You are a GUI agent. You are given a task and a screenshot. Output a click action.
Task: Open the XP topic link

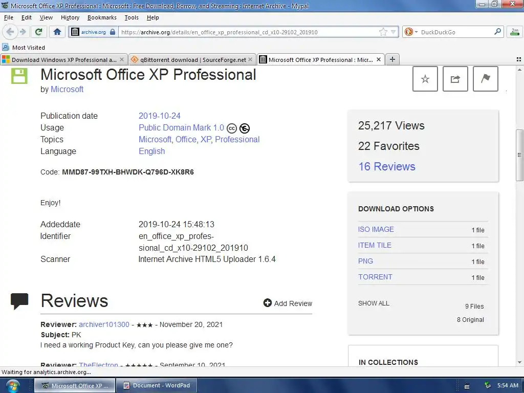click(x=206, y=139)
